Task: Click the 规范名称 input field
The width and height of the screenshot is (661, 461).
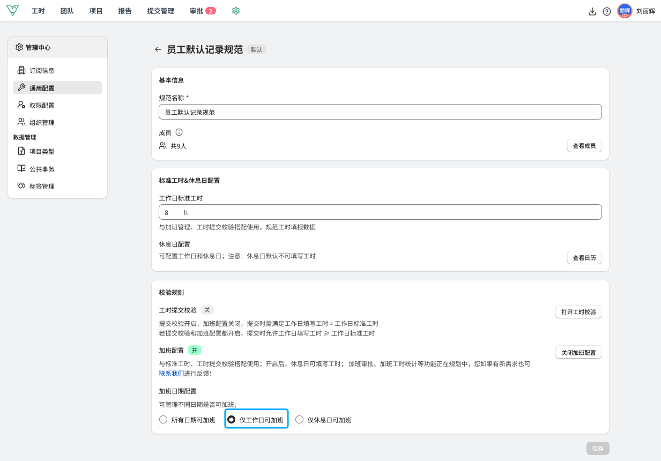Action: click(x=380, y=112)
